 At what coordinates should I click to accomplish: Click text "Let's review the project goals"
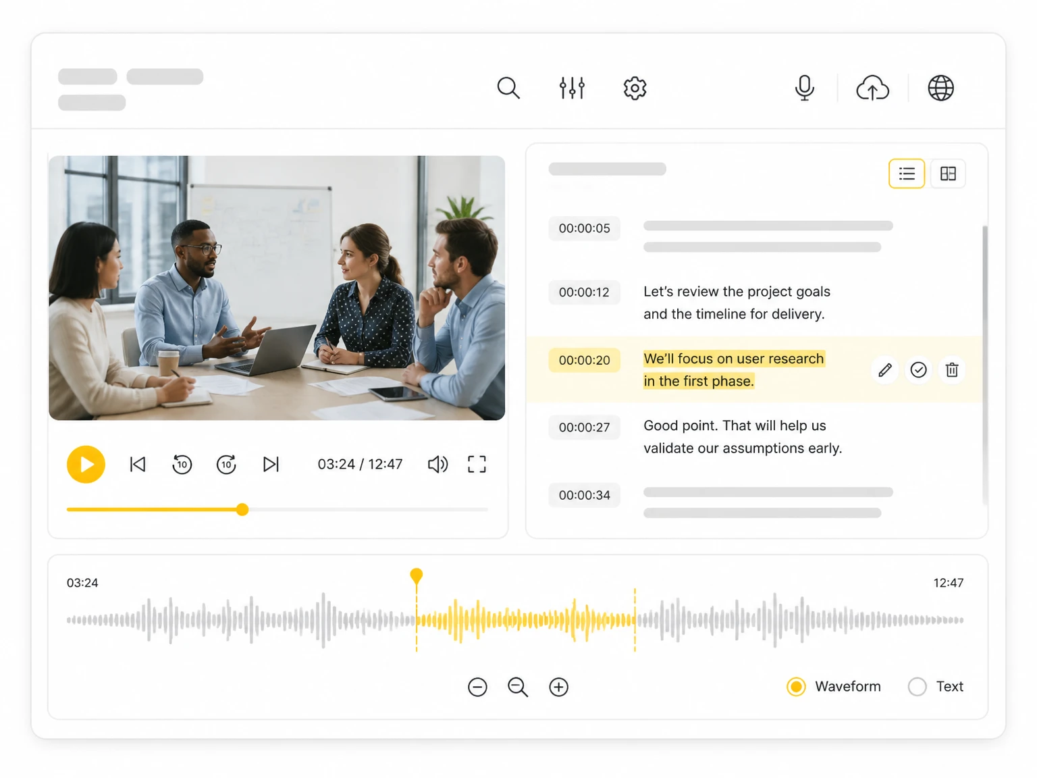coord(737,292)
